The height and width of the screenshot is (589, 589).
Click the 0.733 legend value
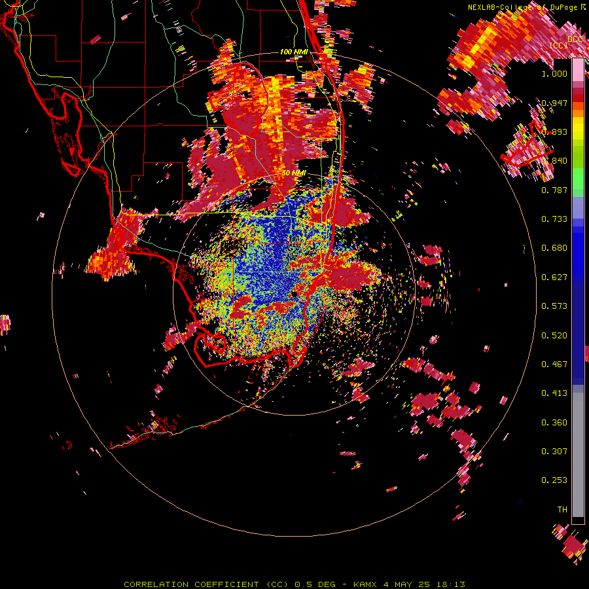coord(554,219)
